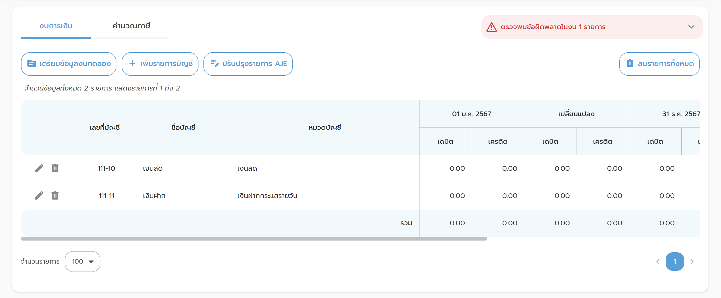721x298 pixels.
Task: Click trash delete icon for account 111-10
Action: tap(55, 168)
